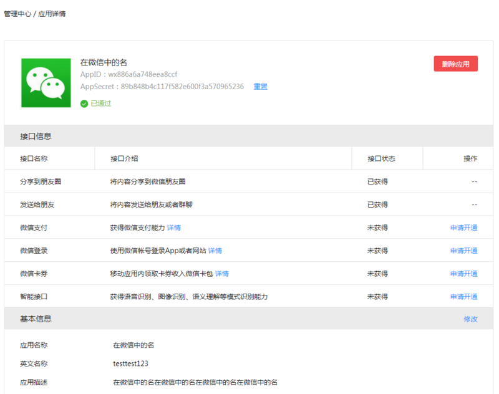Click the 微信登录 row name
Viewport: 499px width, 394px height.
tap(34, 251)
